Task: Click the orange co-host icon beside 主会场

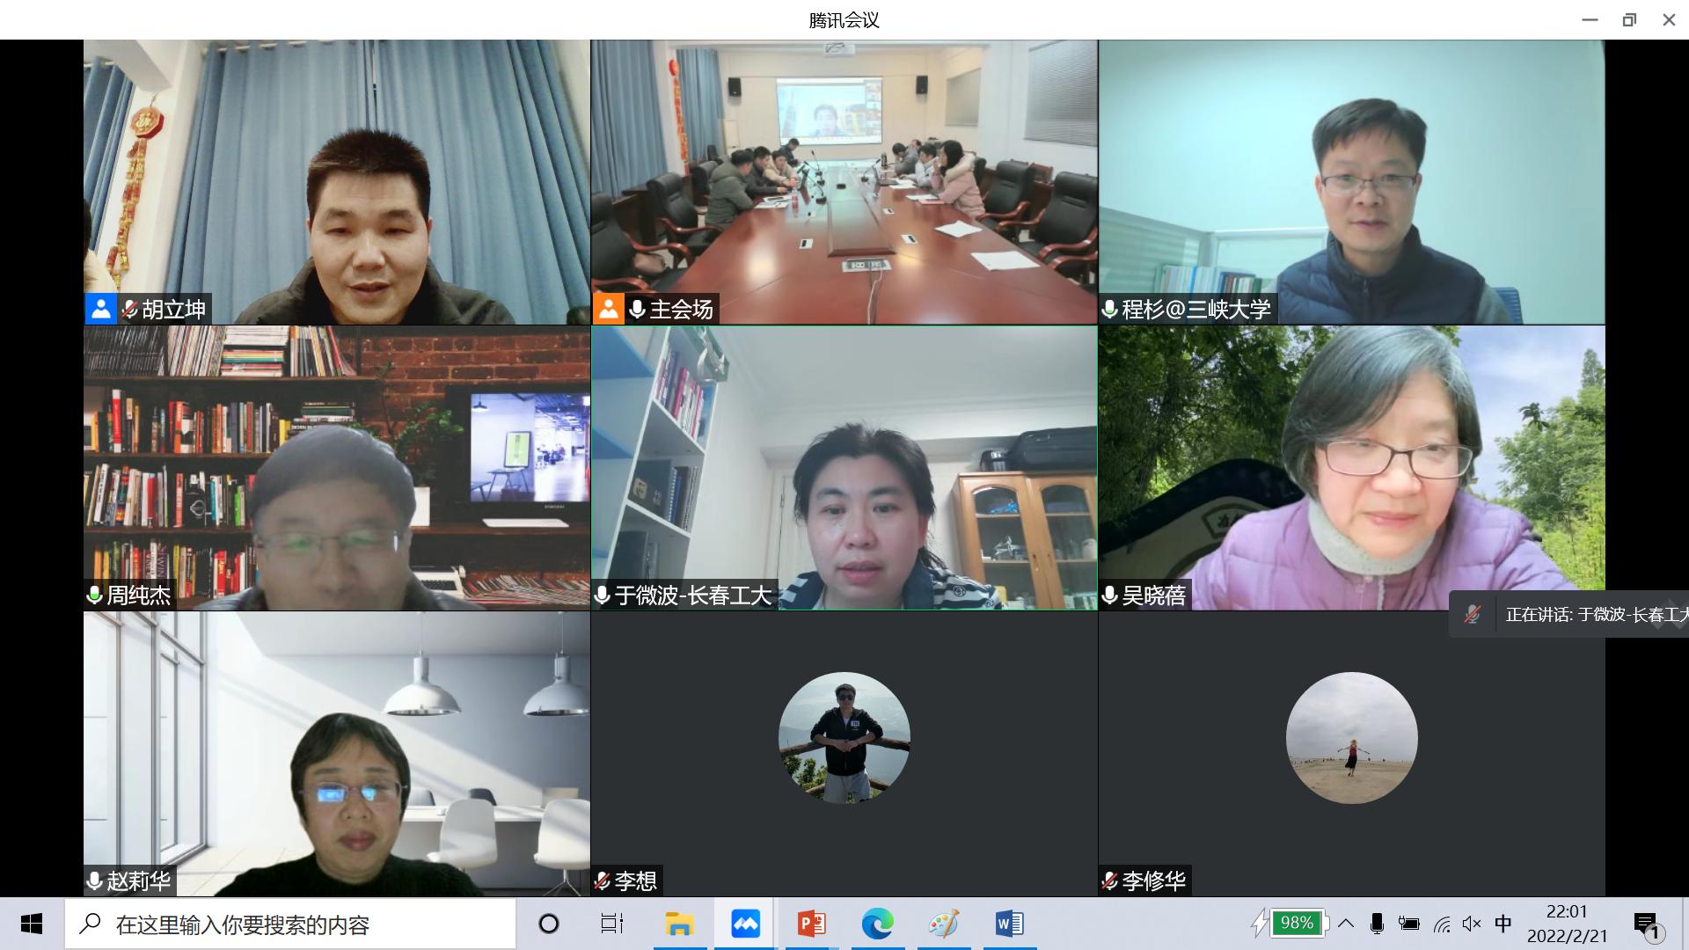Action: [x=609, y=309]
